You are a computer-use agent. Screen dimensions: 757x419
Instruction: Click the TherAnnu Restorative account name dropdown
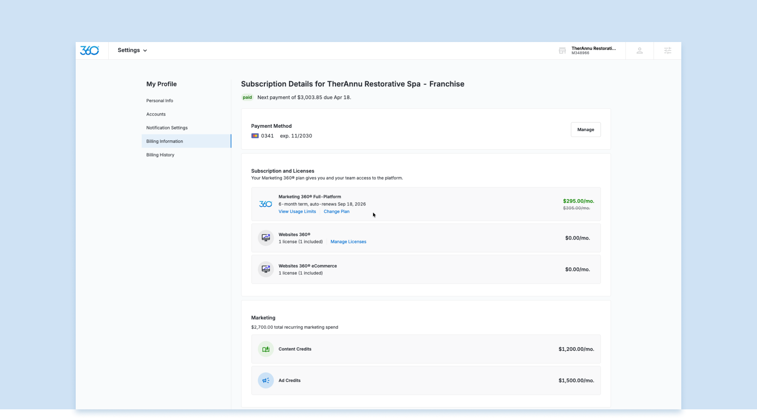click(x=594, y=50)
